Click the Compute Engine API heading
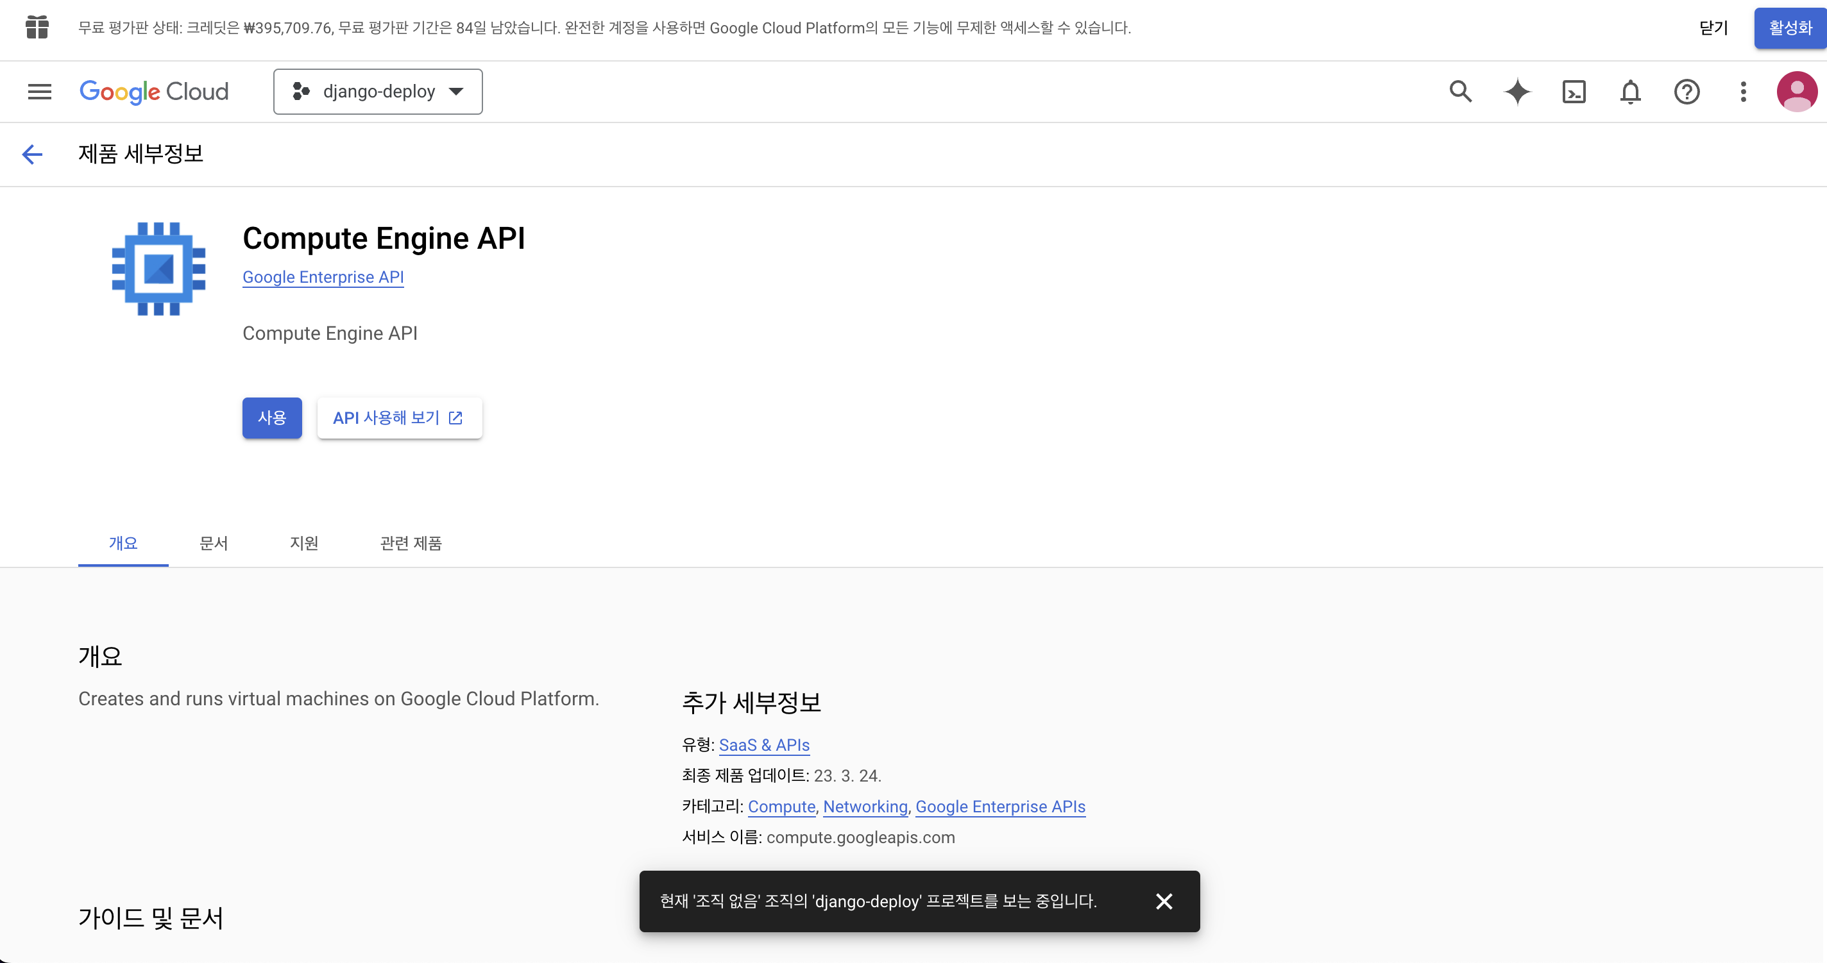Viewport: 1827px width, 963px height. coord(384,238)
